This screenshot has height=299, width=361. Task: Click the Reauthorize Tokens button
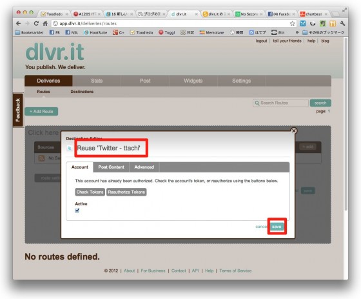click(126, 192)
